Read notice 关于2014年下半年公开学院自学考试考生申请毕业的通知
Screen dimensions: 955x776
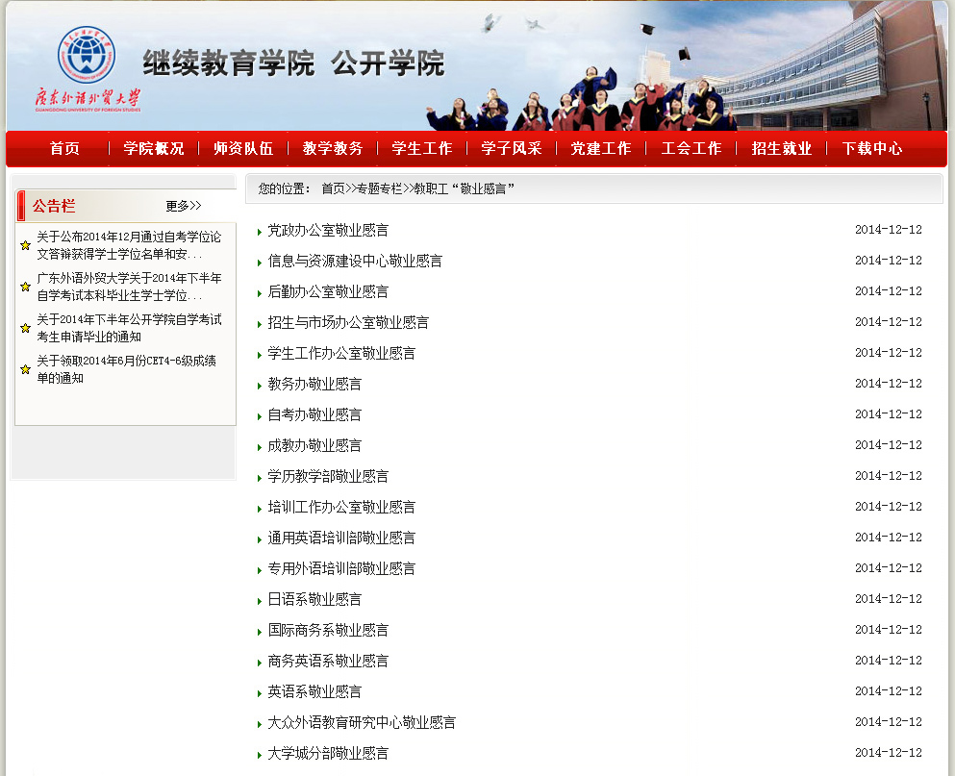click(x=129, y=328)
